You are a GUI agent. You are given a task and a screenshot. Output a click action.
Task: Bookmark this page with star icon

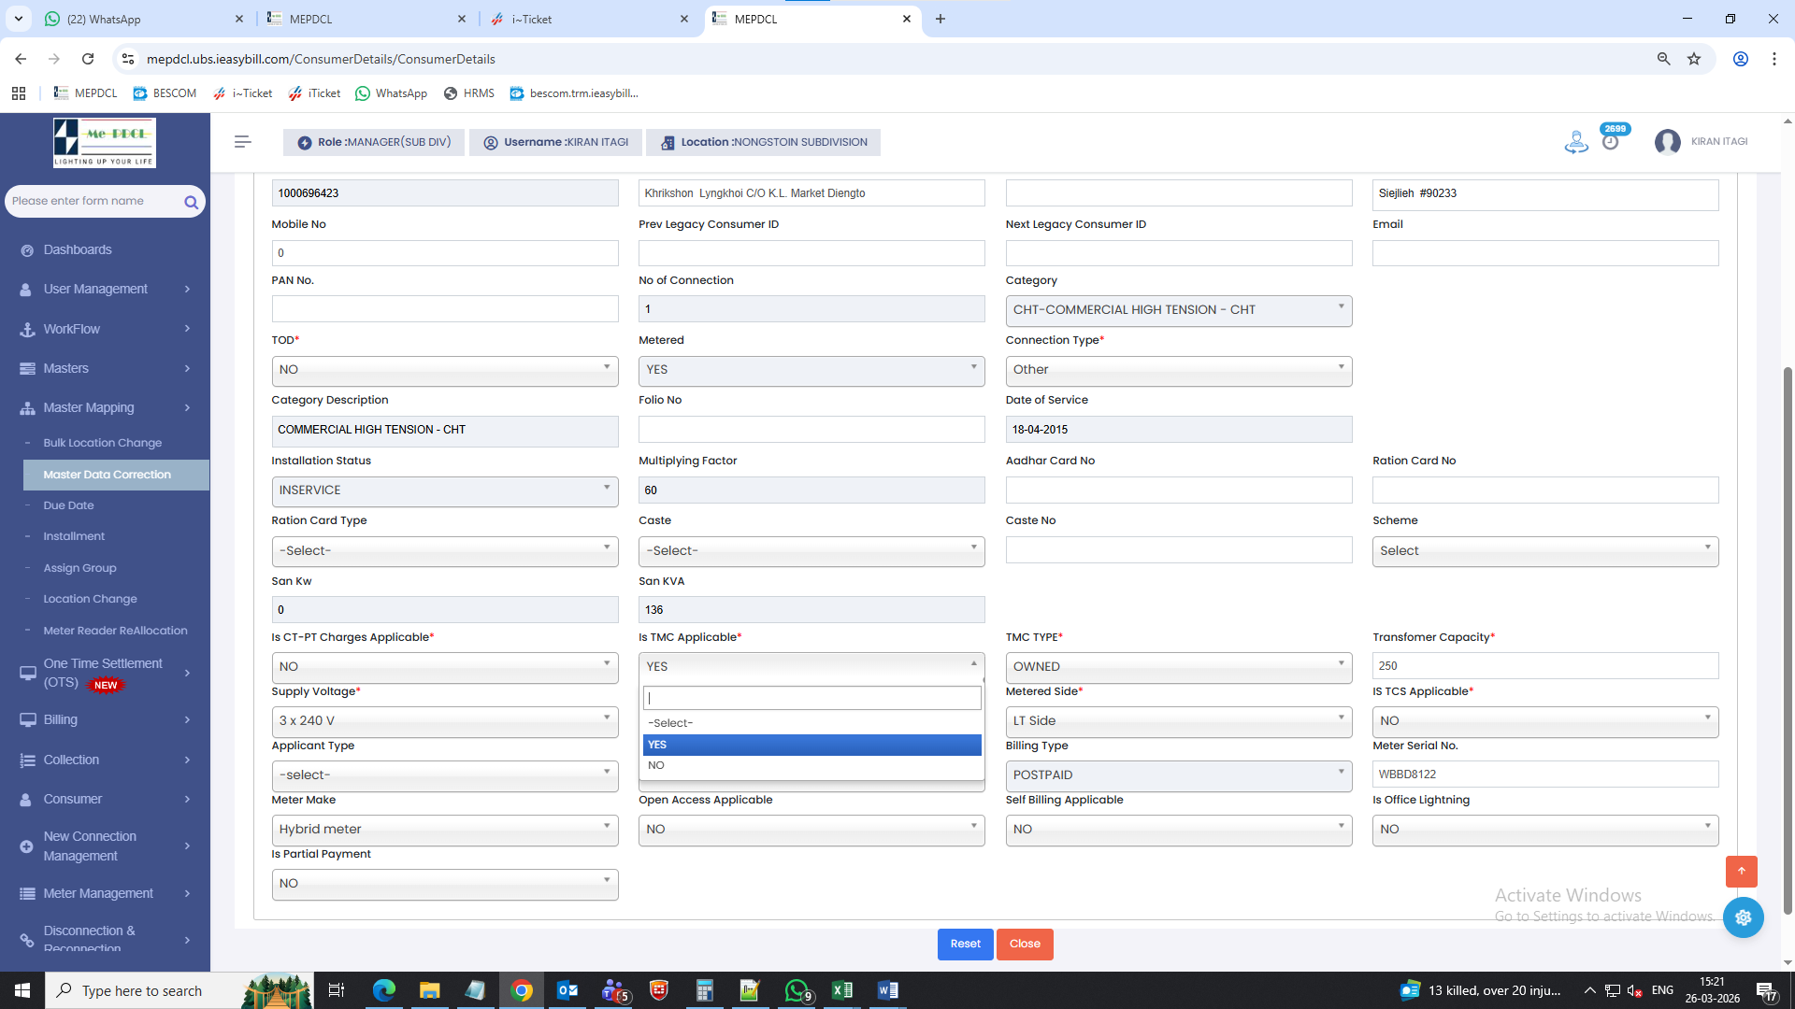click(1694, 59)
